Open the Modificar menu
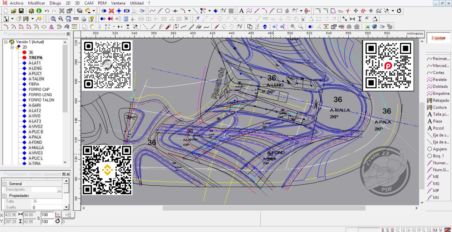452x232 pixels. (x=36, y=3)
